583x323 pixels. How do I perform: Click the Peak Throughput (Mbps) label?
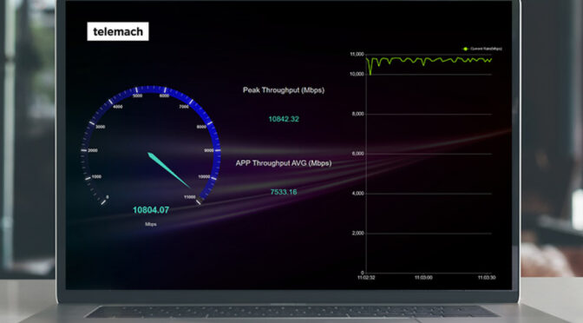(x=284, y=90)
